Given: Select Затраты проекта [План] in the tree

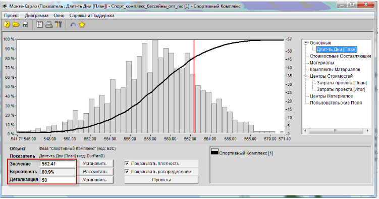Looking at the screenshot, I should tap(342, 83).
